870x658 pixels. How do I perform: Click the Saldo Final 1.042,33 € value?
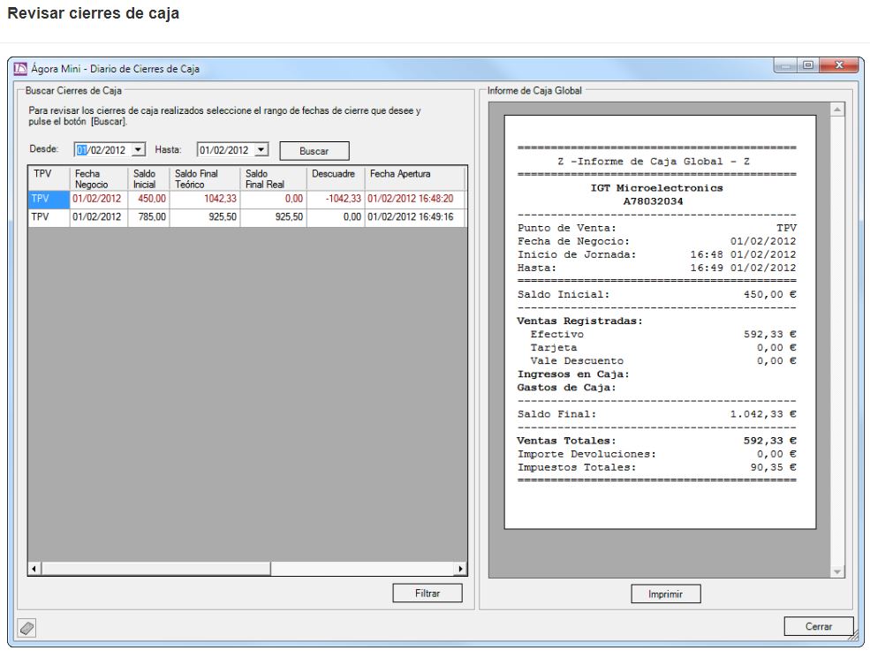point(763,414)
